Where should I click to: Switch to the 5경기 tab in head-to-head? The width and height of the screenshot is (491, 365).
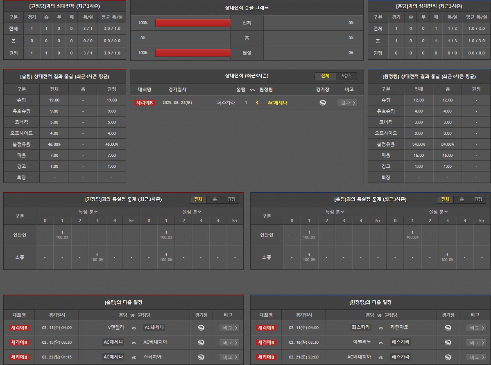(x=346, y=76)
